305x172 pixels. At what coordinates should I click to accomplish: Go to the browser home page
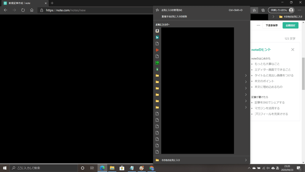click(32, 10)
